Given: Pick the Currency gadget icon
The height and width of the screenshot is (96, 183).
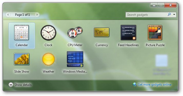Looking at the screenshot, I should click(102, 32).
